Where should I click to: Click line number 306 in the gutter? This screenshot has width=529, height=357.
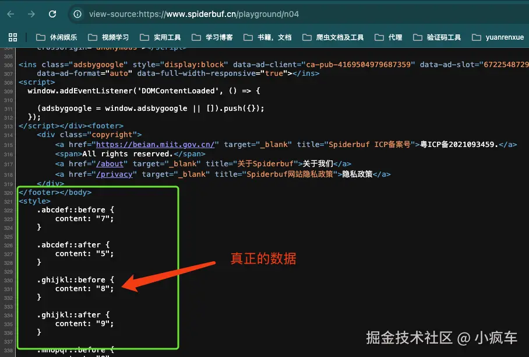(8, 65)
